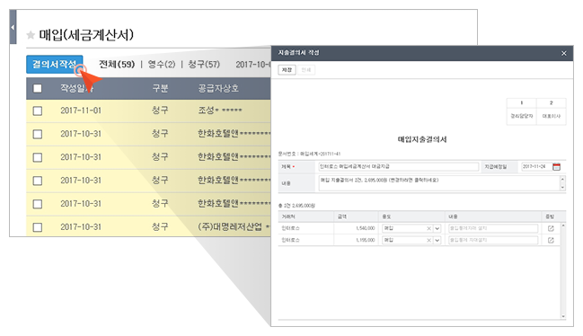Click the 저장 button in dialog
The height and width of the screenshot is (336, 583).
coord(287,70)
